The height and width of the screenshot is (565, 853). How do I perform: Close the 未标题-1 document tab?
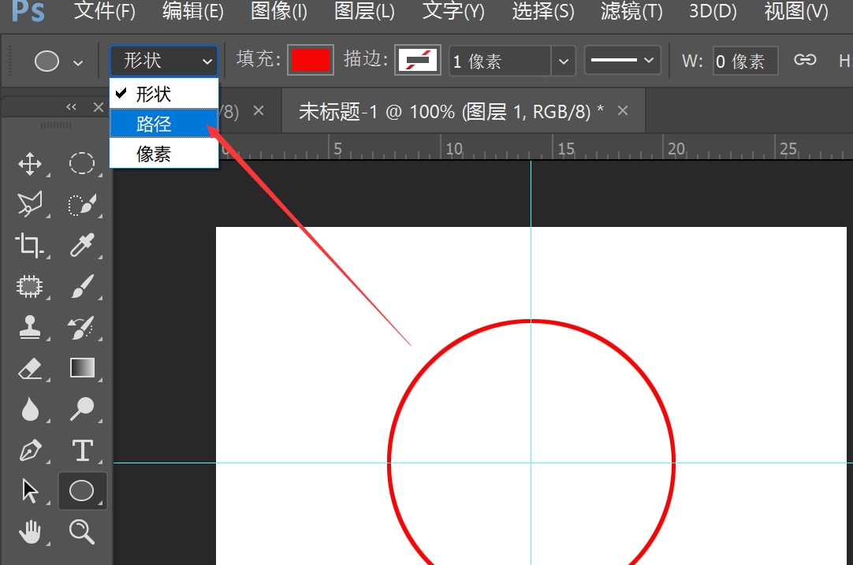coord(623,111)
